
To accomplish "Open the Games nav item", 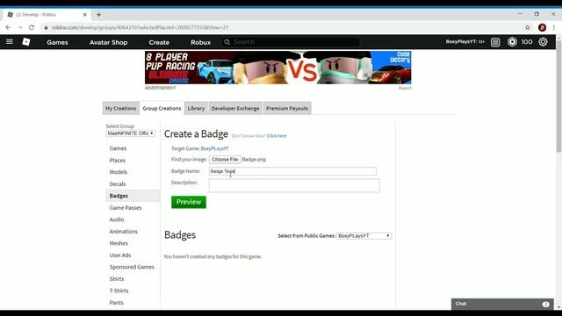I will point(57,42).
